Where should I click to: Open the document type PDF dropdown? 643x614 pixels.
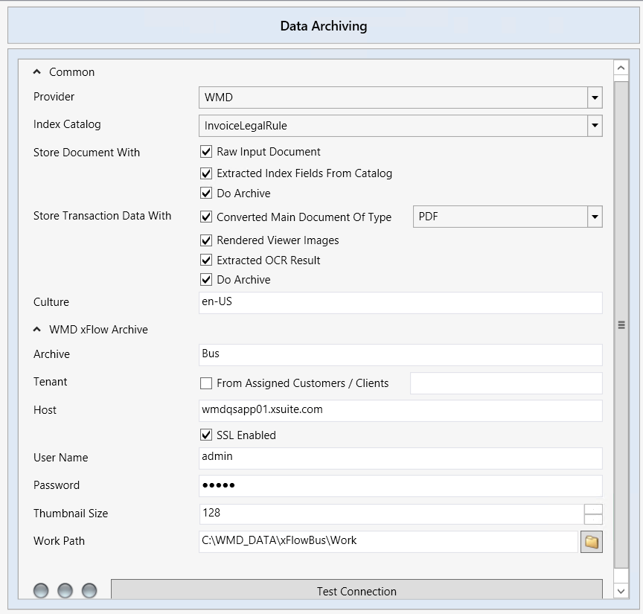point(594,217)
